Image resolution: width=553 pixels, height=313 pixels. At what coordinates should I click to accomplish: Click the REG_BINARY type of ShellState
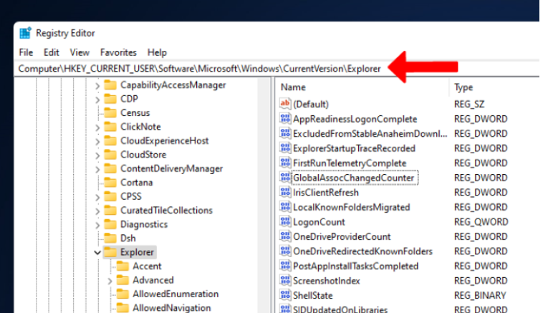click(x=480, y=295)
